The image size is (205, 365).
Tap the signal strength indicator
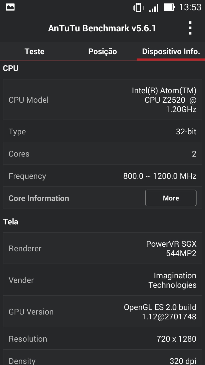click(154, 8)
